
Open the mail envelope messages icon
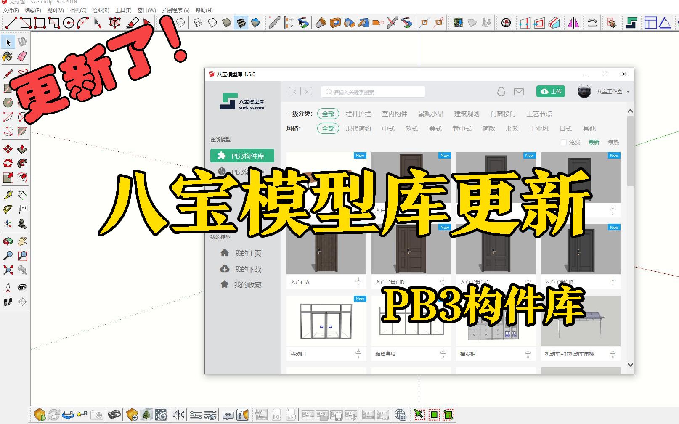[x=519, y=92]
